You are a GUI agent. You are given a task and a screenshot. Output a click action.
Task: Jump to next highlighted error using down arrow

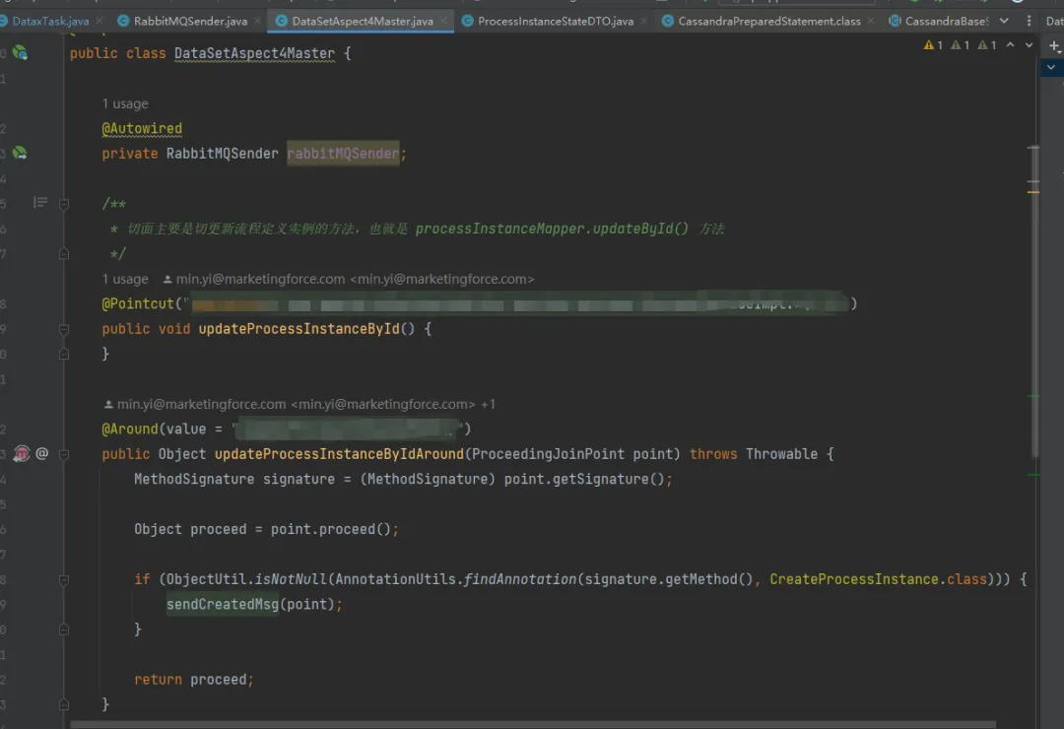point(1030,45)
